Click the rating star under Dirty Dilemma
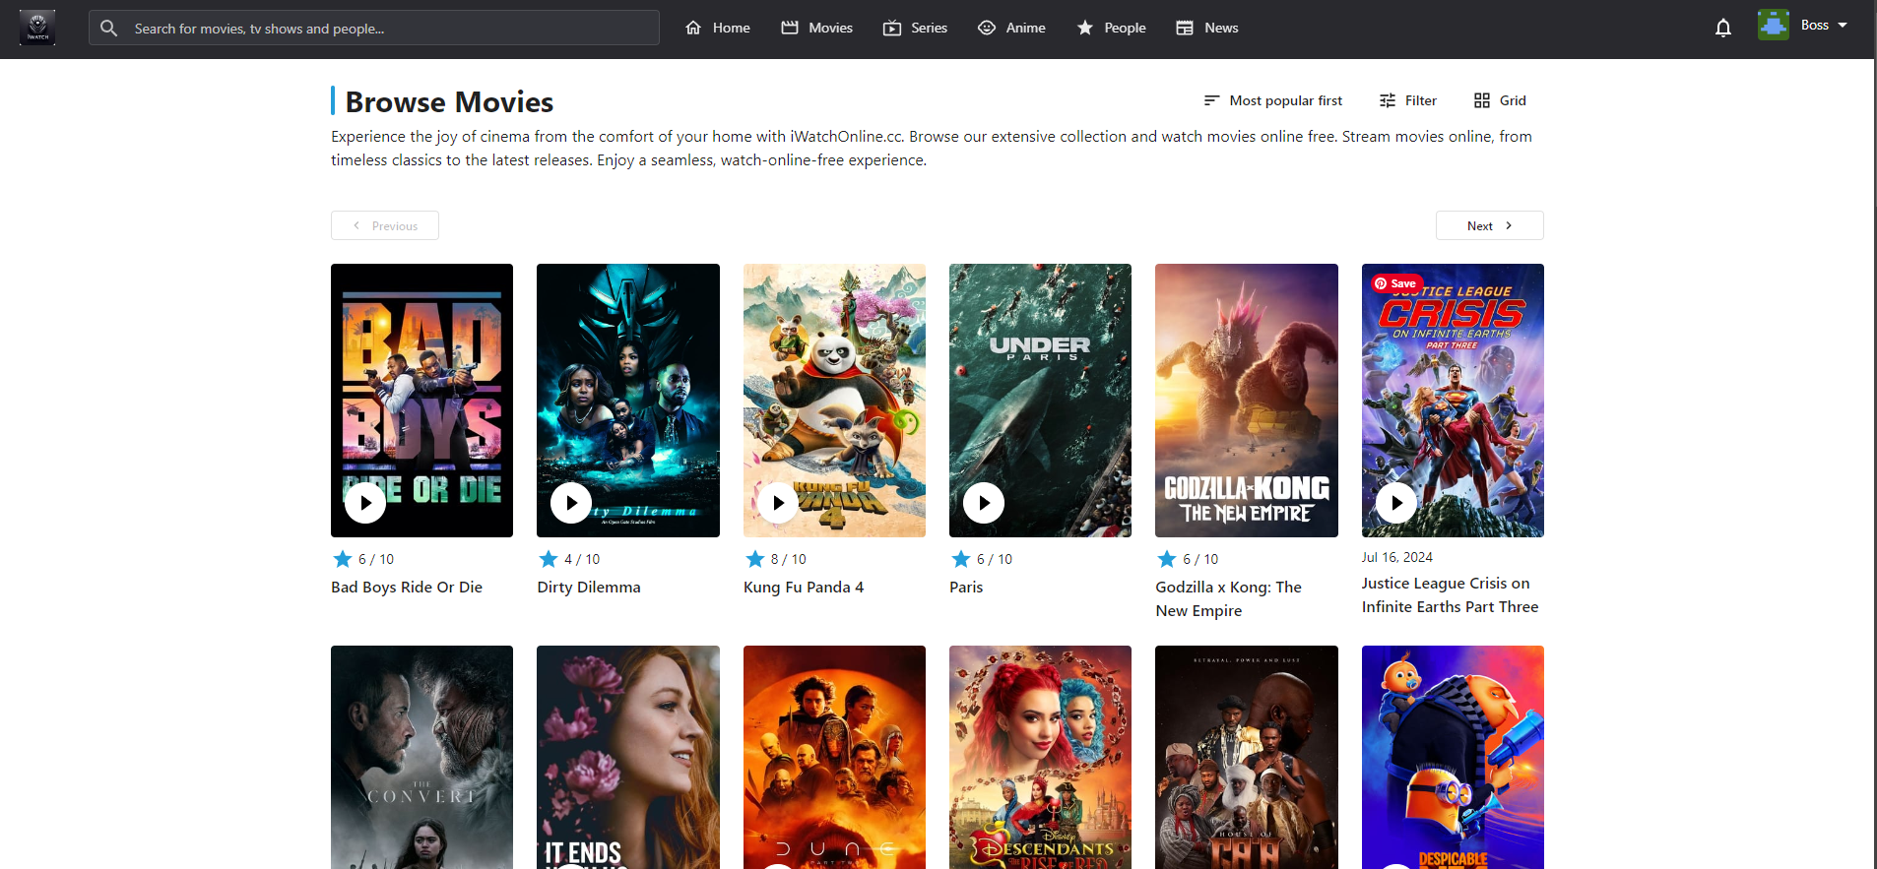 [x=549, y=559]
